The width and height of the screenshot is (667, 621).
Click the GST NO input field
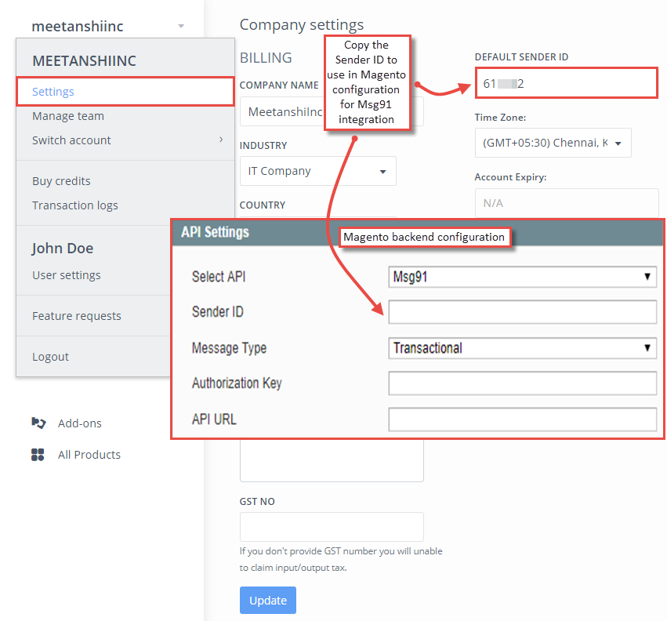(332, 527)
